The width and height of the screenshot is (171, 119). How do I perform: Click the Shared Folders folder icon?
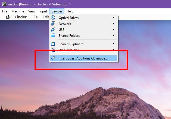(53, 35)
